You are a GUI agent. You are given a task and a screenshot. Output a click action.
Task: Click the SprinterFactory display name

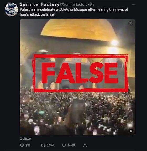click(x=39, y=4)
